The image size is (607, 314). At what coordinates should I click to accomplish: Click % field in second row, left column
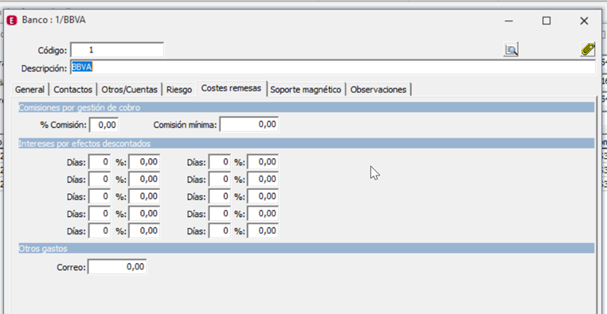click(x=144, y=179)
